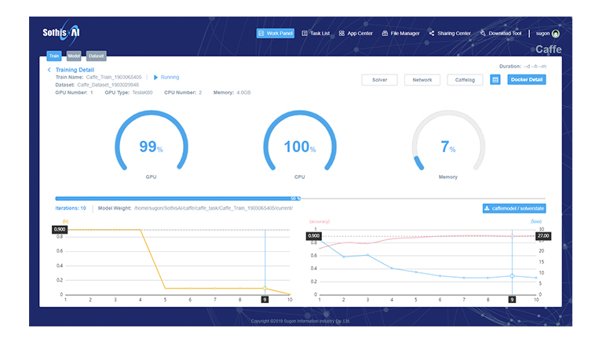
Task: Click the Running status play icon
Action: coord(155,77)
